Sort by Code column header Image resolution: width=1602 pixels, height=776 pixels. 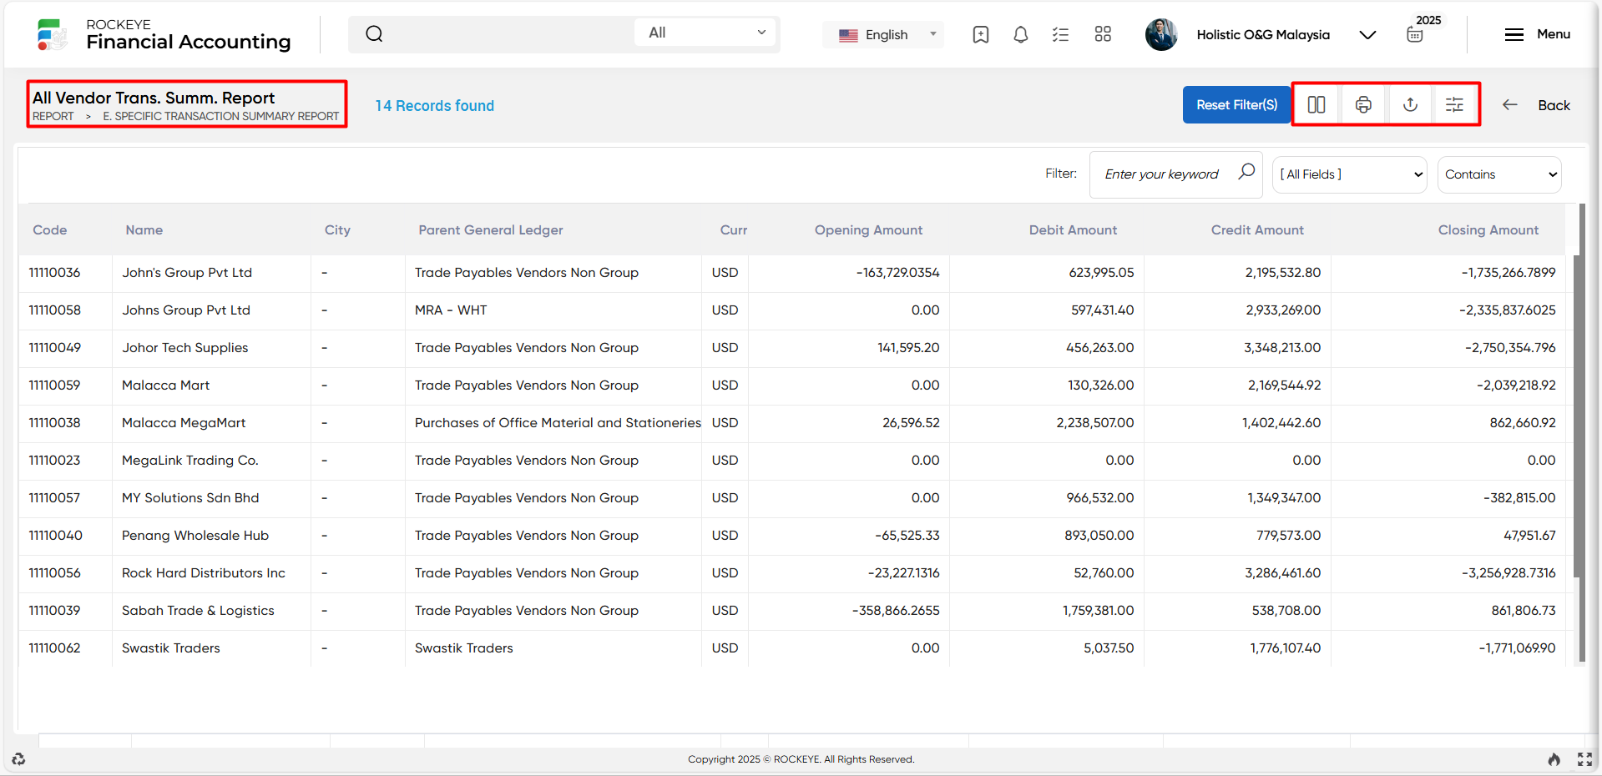click(x=50, y=230)
